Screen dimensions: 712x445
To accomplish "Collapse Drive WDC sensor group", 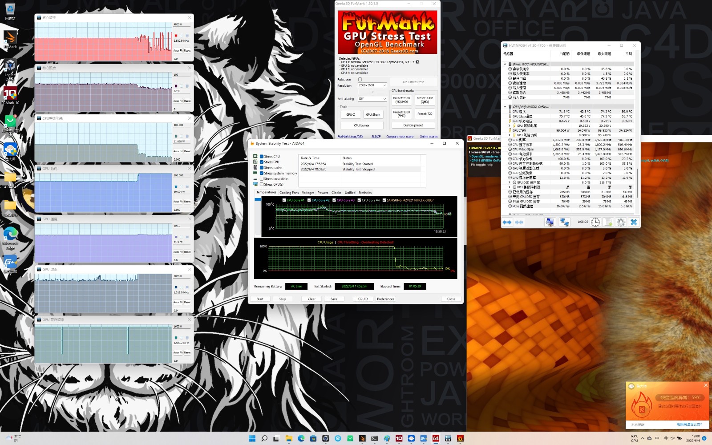I will pyautogui.click(x=505, y=64).
